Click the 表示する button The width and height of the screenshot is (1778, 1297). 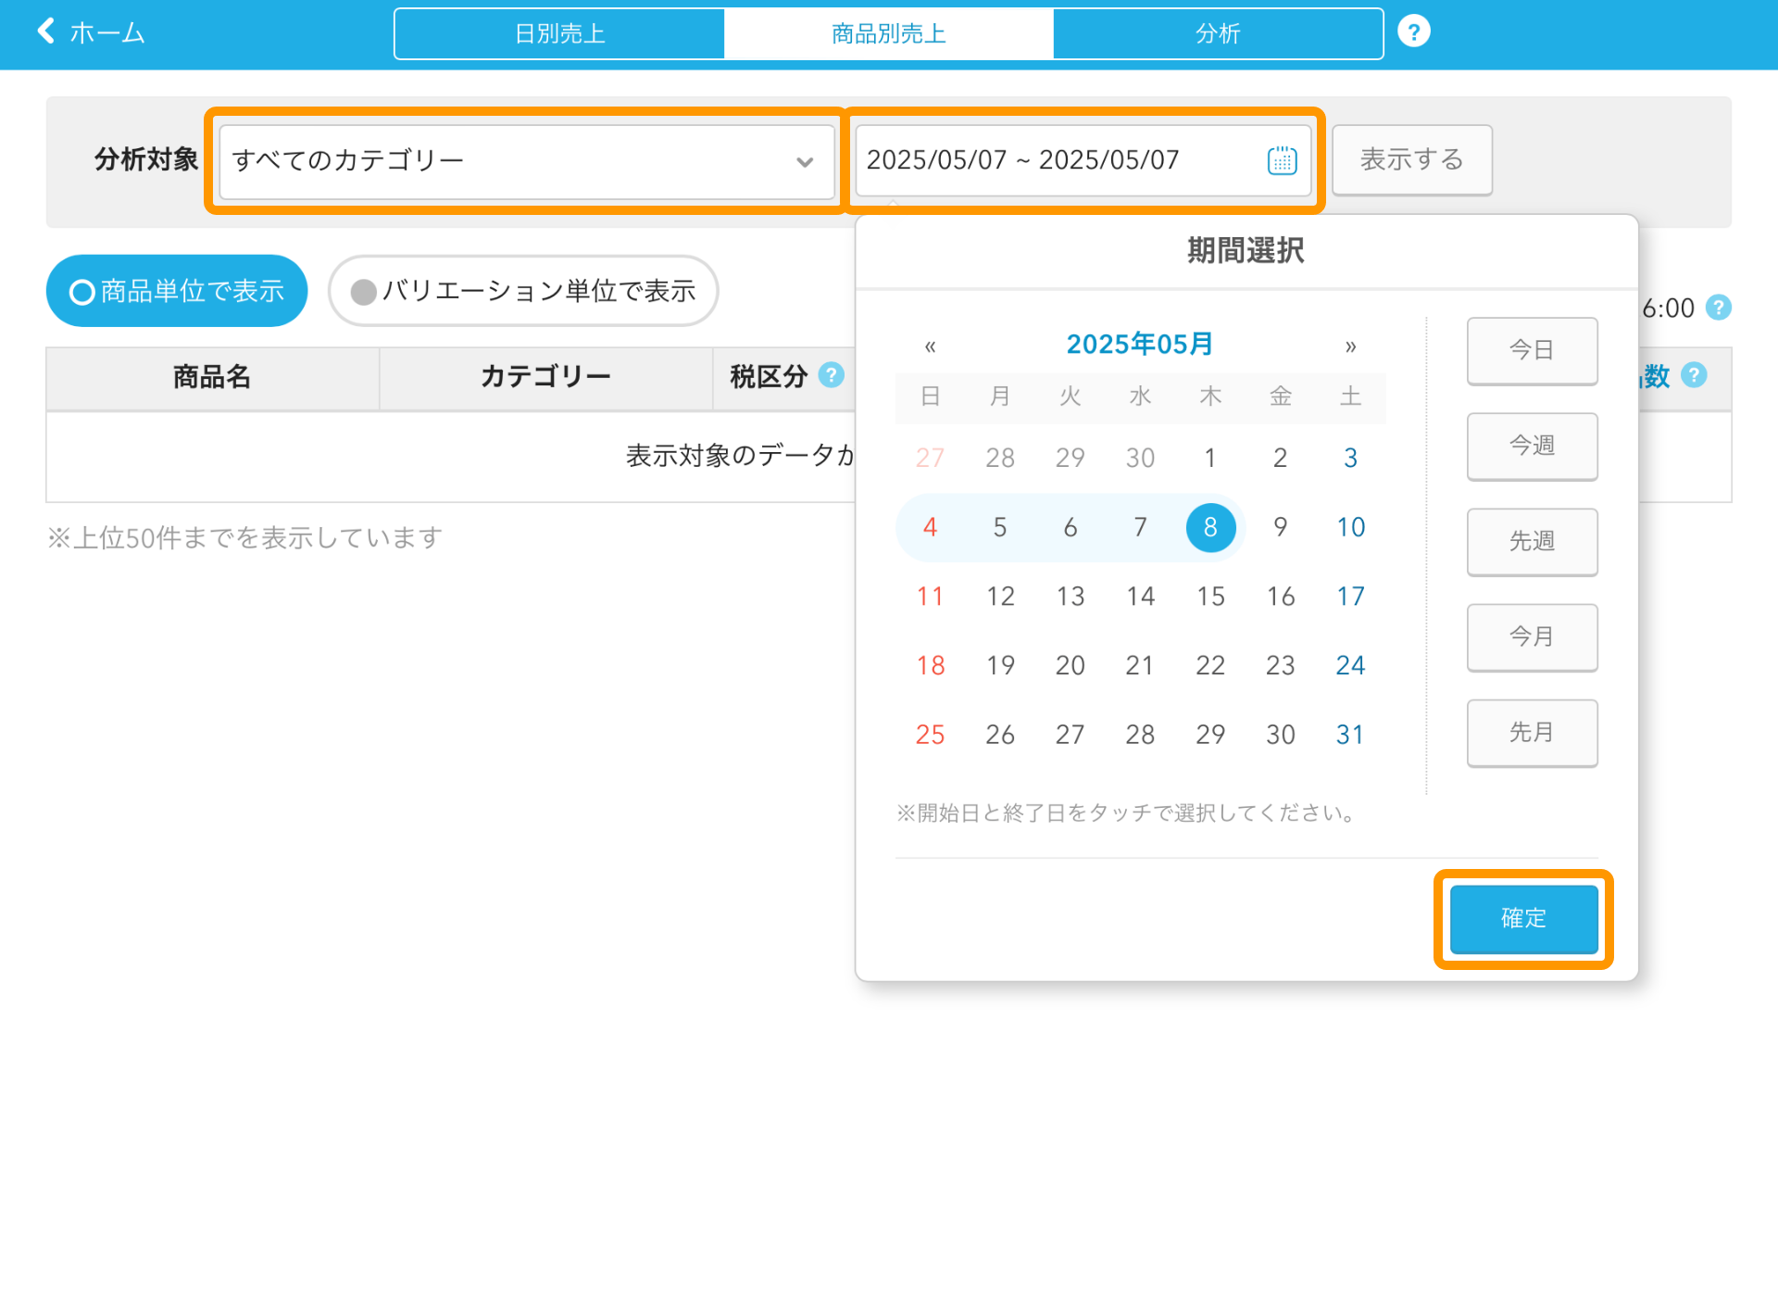click(x=1411, y=160)
